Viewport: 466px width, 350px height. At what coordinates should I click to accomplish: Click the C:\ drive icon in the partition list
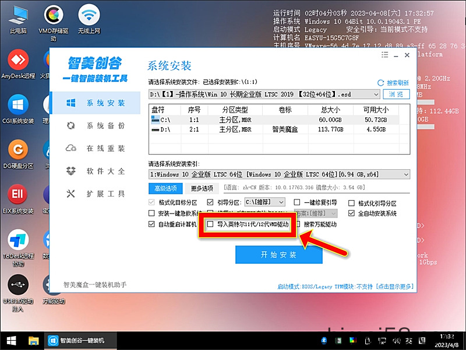156,120
